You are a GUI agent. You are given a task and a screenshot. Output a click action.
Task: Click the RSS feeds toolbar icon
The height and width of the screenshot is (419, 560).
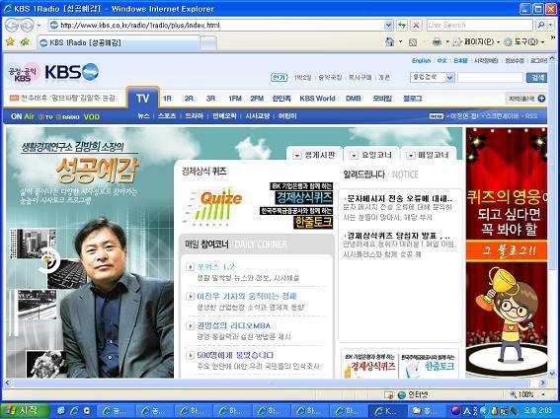pyautogui.click(x=413, y=42)
